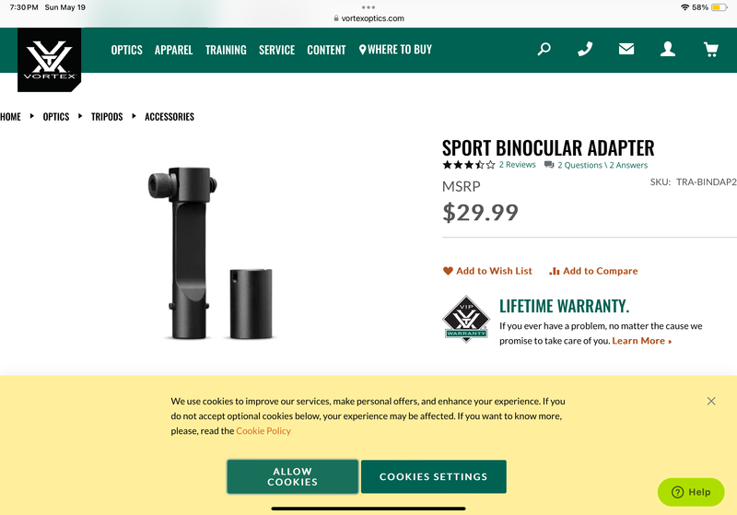
Task: Select Where To Buy
Action: pyautogui.click(x=395, y=50)
